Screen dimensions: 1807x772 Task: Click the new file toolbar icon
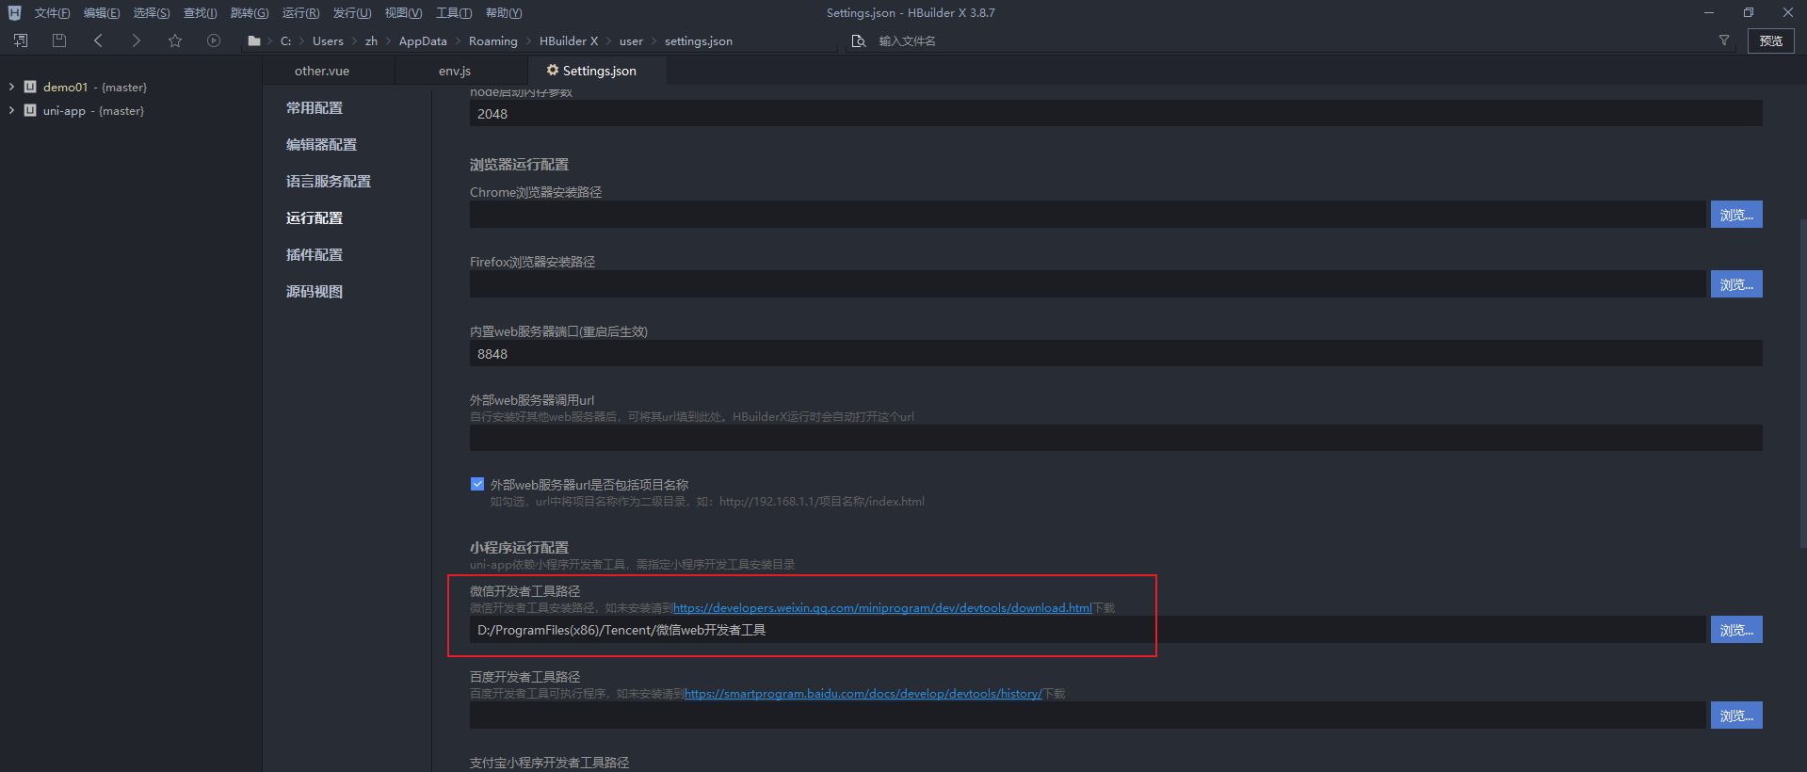click(x=21, y=40)
